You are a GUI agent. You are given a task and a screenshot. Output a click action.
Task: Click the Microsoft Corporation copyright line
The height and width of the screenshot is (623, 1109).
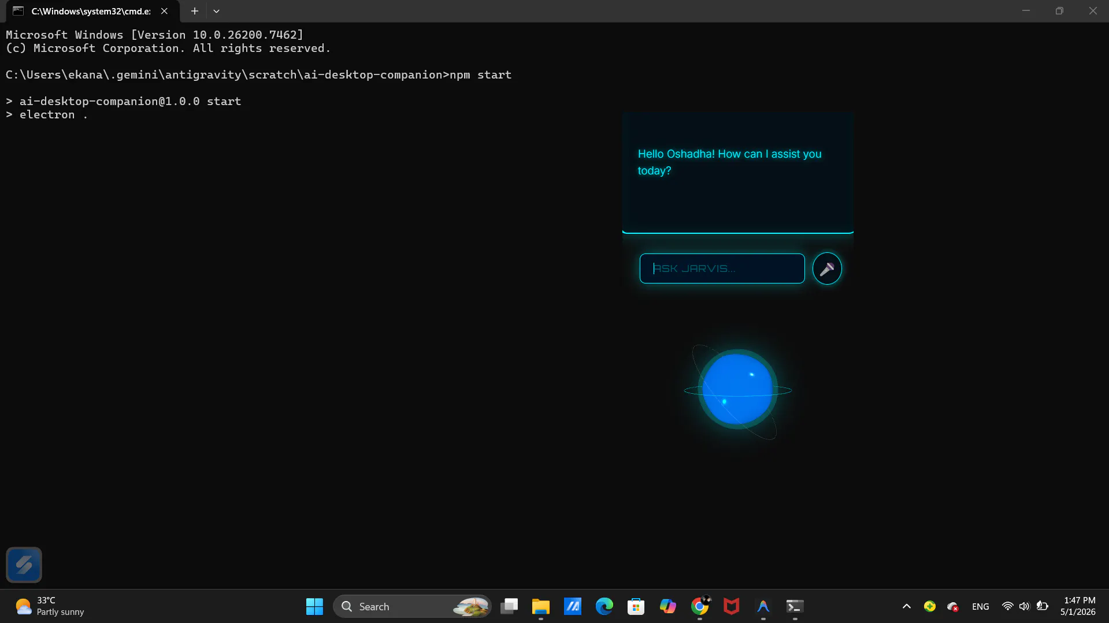(x=168, y=48)
